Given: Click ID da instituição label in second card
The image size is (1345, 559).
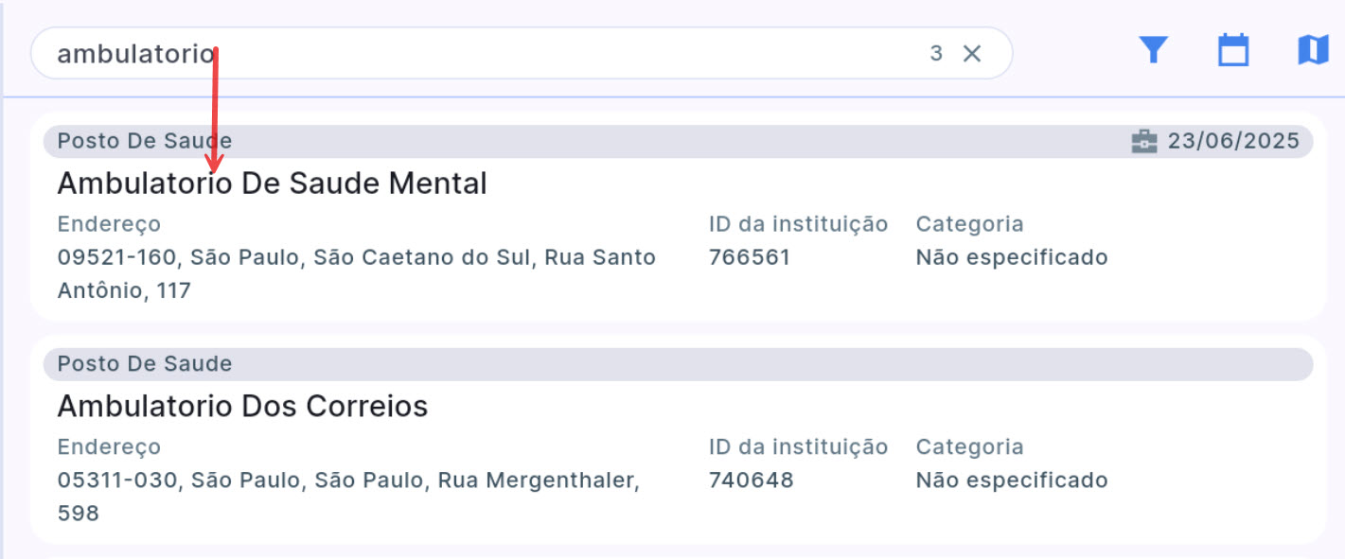Looking at the screenshot, I should pos(798,446).
